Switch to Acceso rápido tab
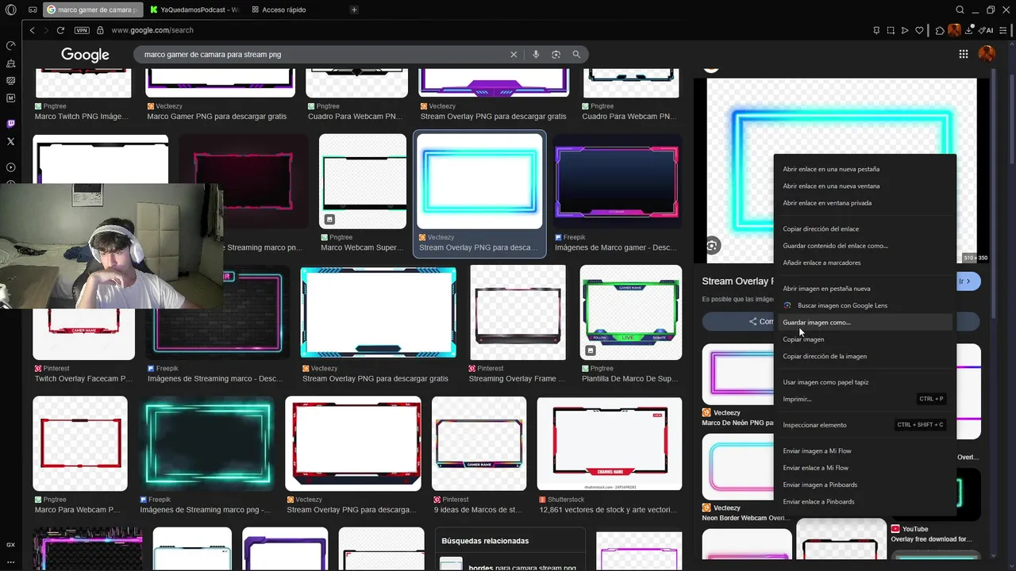The width and height of the screenshot is (1016, 571). pos(284,10)
